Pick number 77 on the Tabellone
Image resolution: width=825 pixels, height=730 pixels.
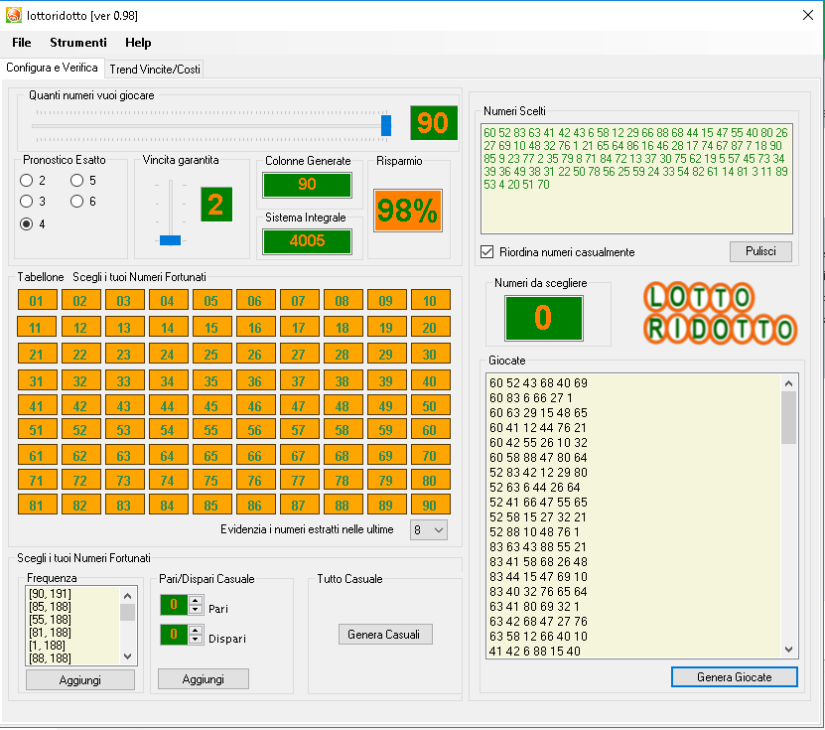[300, 480]
